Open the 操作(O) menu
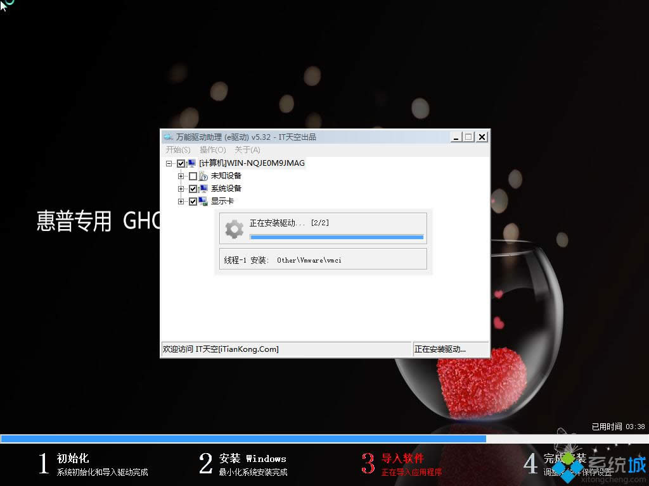Image resolution: width=649 pixels, height=486 pixels. pos(212,150)
